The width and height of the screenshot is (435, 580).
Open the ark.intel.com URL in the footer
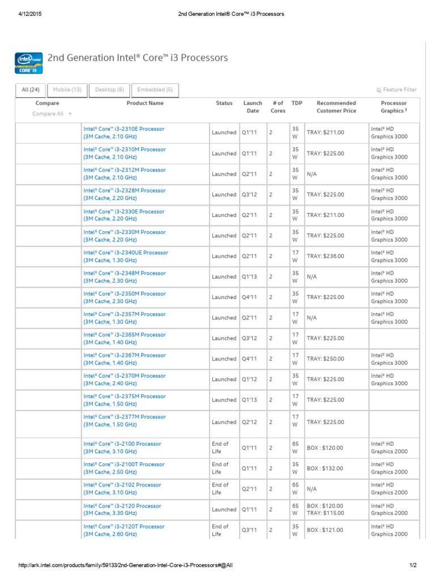point(135,565)
